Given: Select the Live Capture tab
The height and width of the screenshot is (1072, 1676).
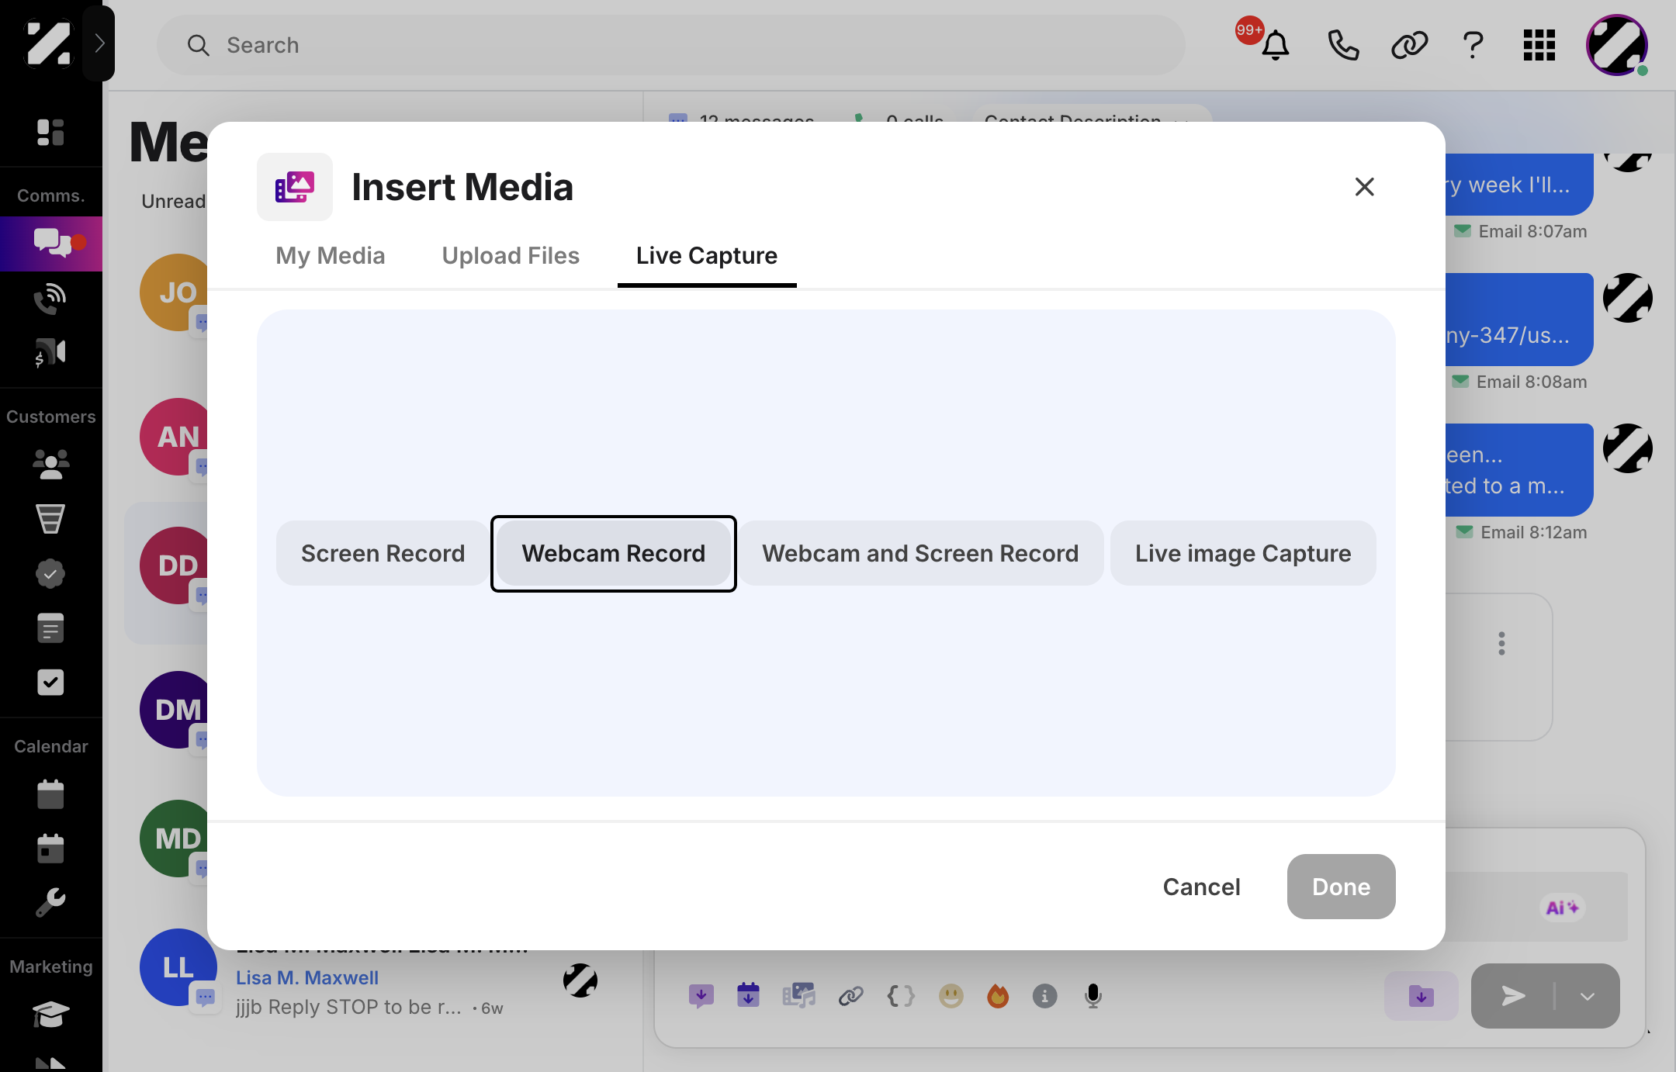Looking at the screenshot, I should 707,255.
